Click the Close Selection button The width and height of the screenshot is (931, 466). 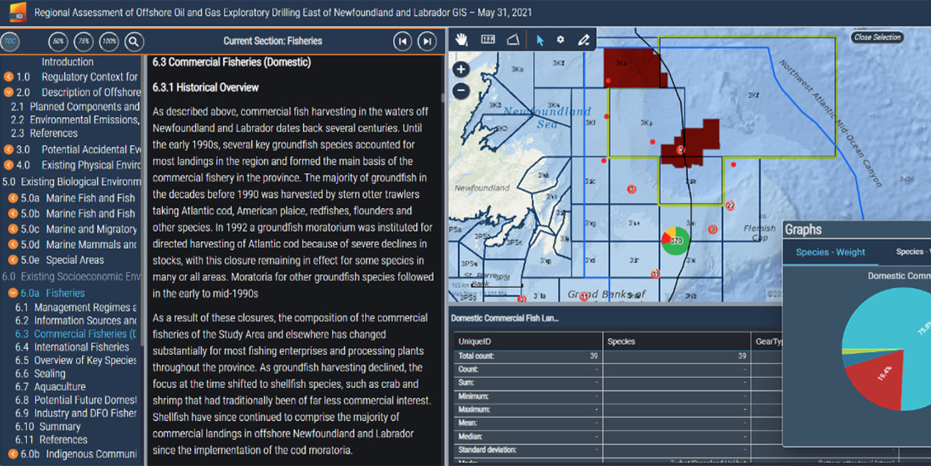click(x=877, y=37)
